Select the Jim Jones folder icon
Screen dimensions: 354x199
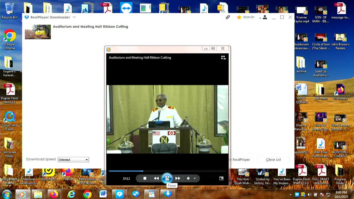9,148
